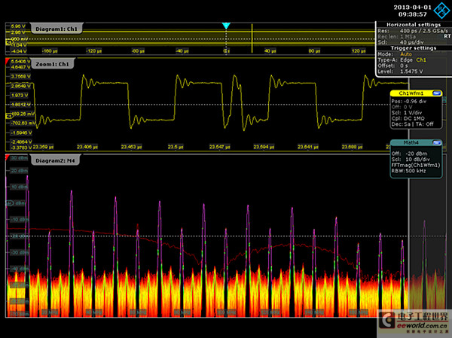Click the Rohde & Schwarz logo
Screen dimensions: 452x338
pos(442,10)
